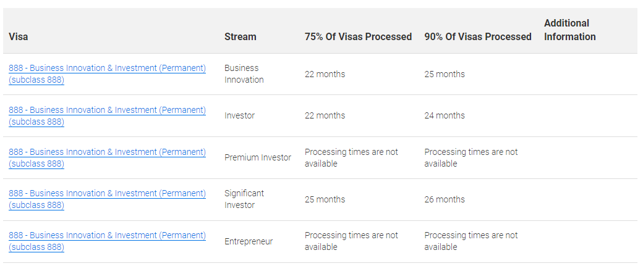Click 25 months in the Significant Investor row
Image resolution: width=643 pixels, height=266 pixels.
(325, 199)
